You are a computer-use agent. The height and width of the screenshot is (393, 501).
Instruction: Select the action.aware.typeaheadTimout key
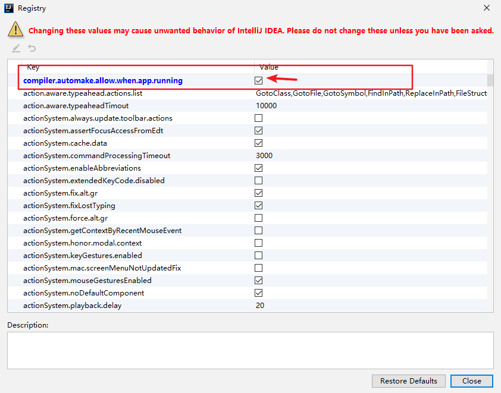(x=76, y=106)
